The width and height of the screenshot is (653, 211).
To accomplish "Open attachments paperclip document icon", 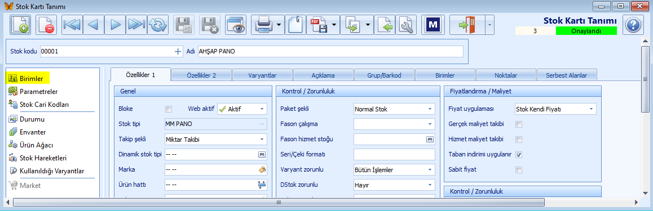I will [x=295, y=25].
